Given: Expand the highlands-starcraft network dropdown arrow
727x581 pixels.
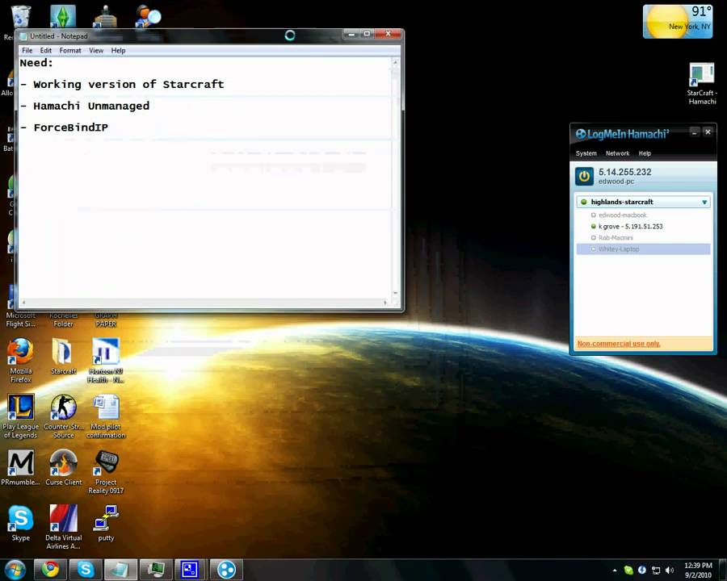Looking at the screenshot, I should click(x=704, y=202).
